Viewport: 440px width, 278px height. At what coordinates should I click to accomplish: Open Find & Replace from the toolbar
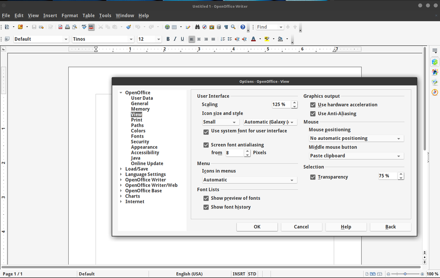pos(197,27)
